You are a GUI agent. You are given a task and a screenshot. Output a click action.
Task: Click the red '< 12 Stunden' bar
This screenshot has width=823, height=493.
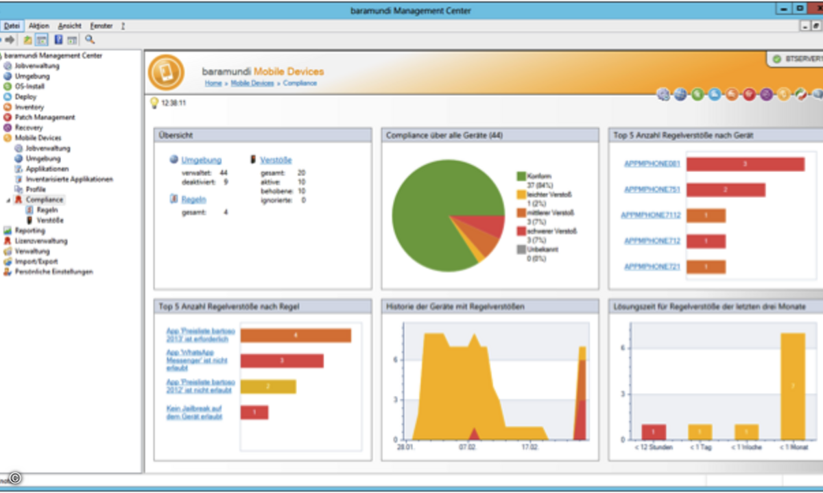(x=654, y=431)
